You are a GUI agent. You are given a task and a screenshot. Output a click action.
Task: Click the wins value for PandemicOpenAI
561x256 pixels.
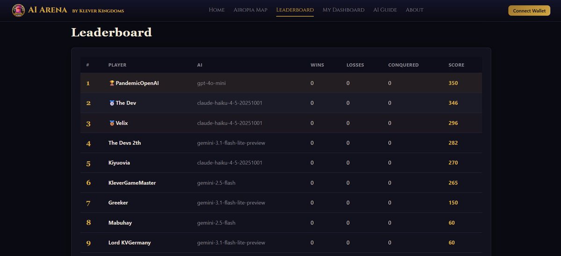click(x=312, y=83)
